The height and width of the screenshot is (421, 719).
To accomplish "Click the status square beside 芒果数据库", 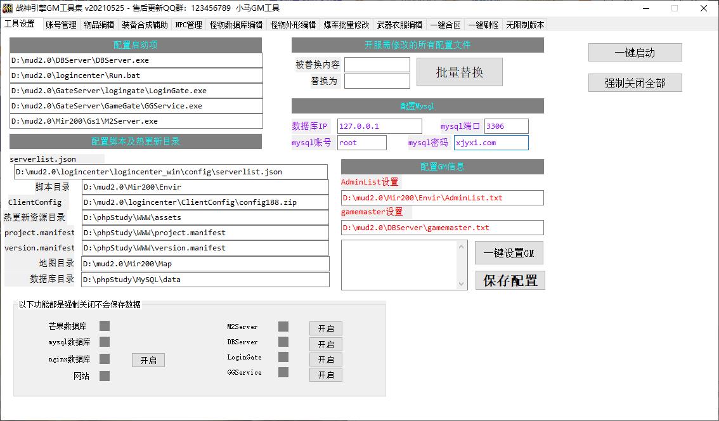I will (105, 326).
